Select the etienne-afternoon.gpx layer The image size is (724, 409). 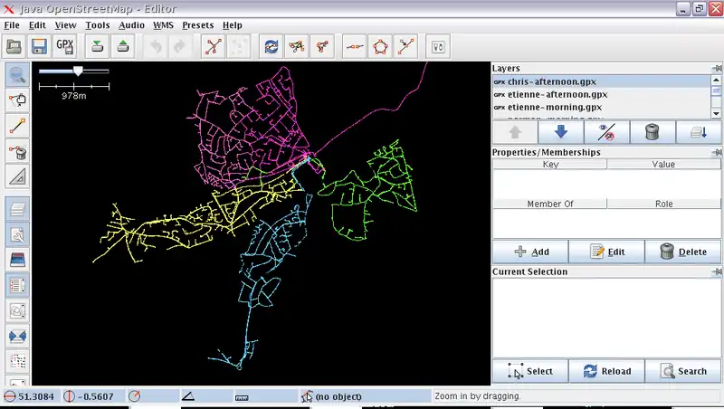[x=557, y=94]
